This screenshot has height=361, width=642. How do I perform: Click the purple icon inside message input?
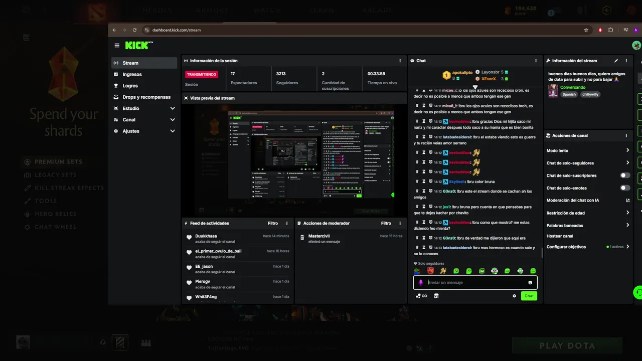pos(421,282)
